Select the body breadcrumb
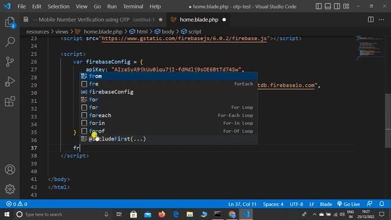391x220 pixels. (x=164, y=32)
